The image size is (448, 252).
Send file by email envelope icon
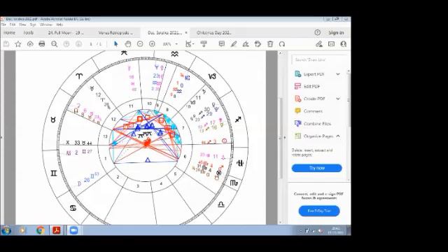coord(331,44)
